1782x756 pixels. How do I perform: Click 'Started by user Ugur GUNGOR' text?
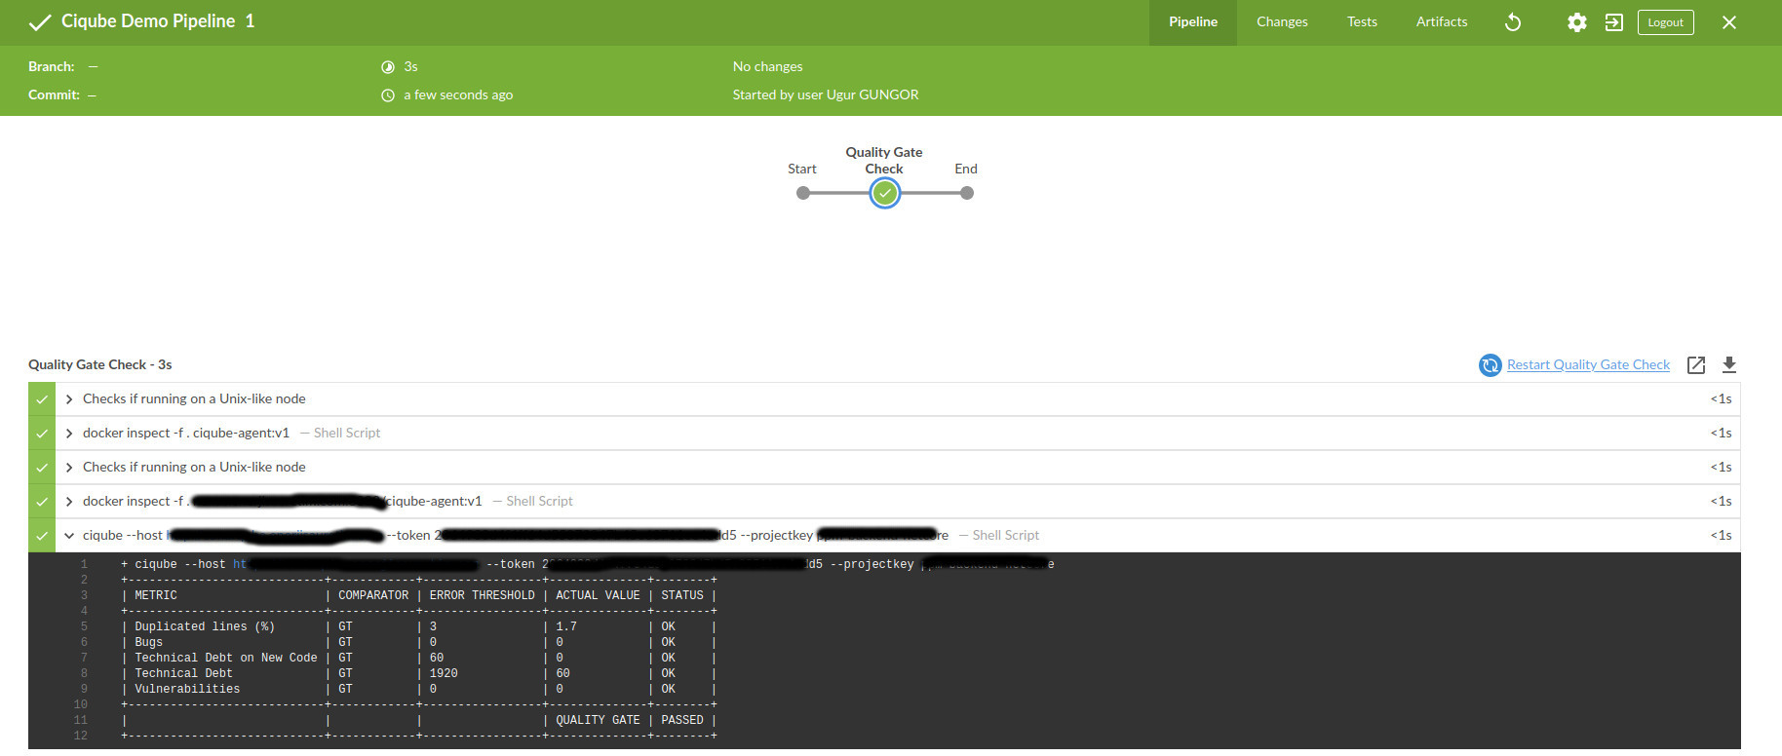click(x=826, y=94)
